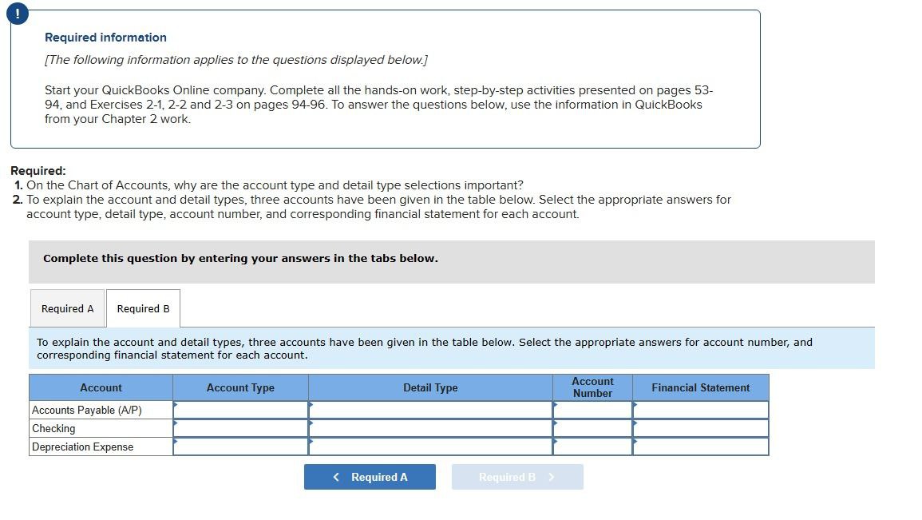Image resolution: width=922 pixels, height=520 pixels.
Task: Open Account Number dropdown for Accounts Payable
Action: click(x=592, y=410)
